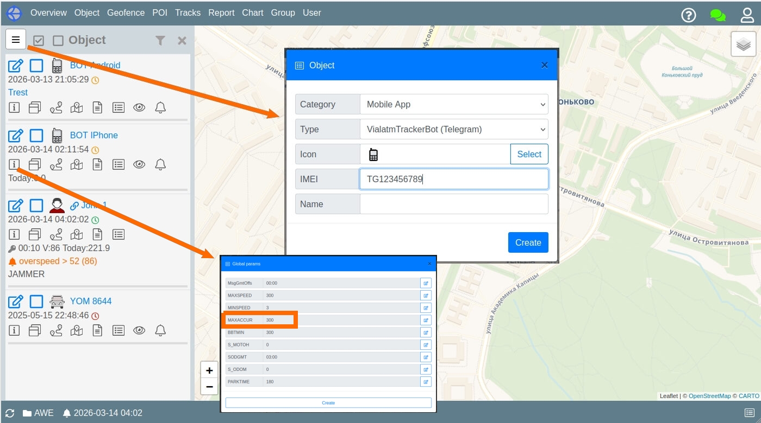
Task: Open the Category dropdown showing Mobile App
Action: coord(454,104)
